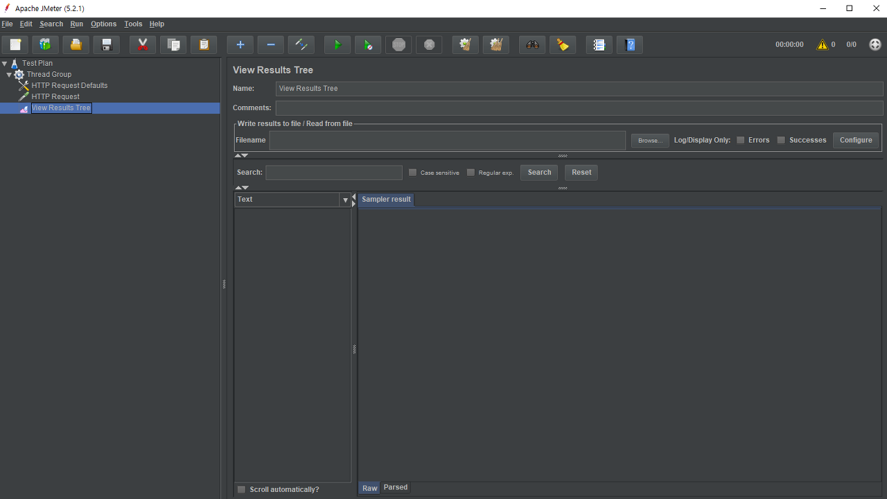The width and height of the screenshot is (887, 499).
Task: Select HTTP Request Defaults in the tree
Action: [x=69, y=85]
